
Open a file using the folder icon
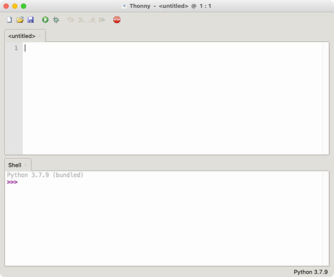pos(20,20)
